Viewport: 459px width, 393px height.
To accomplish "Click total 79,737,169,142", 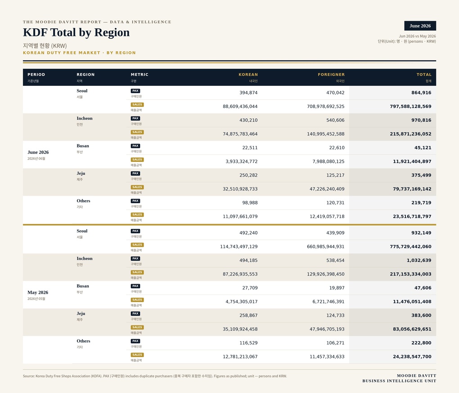I will point(412,189).
